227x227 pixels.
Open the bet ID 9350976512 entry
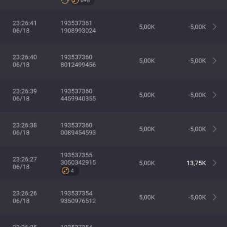pyautogui.click(x=78, y=201)
